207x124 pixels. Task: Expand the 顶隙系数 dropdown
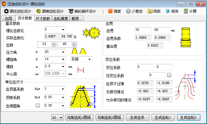point(63,98)
